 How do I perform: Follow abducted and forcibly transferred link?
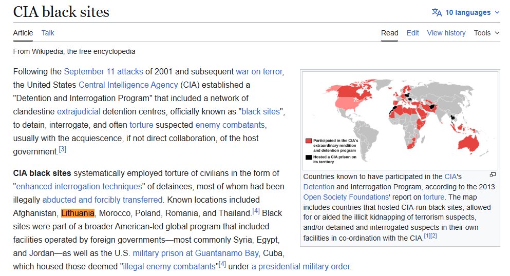pyautogui.click(x=102, y=200)
